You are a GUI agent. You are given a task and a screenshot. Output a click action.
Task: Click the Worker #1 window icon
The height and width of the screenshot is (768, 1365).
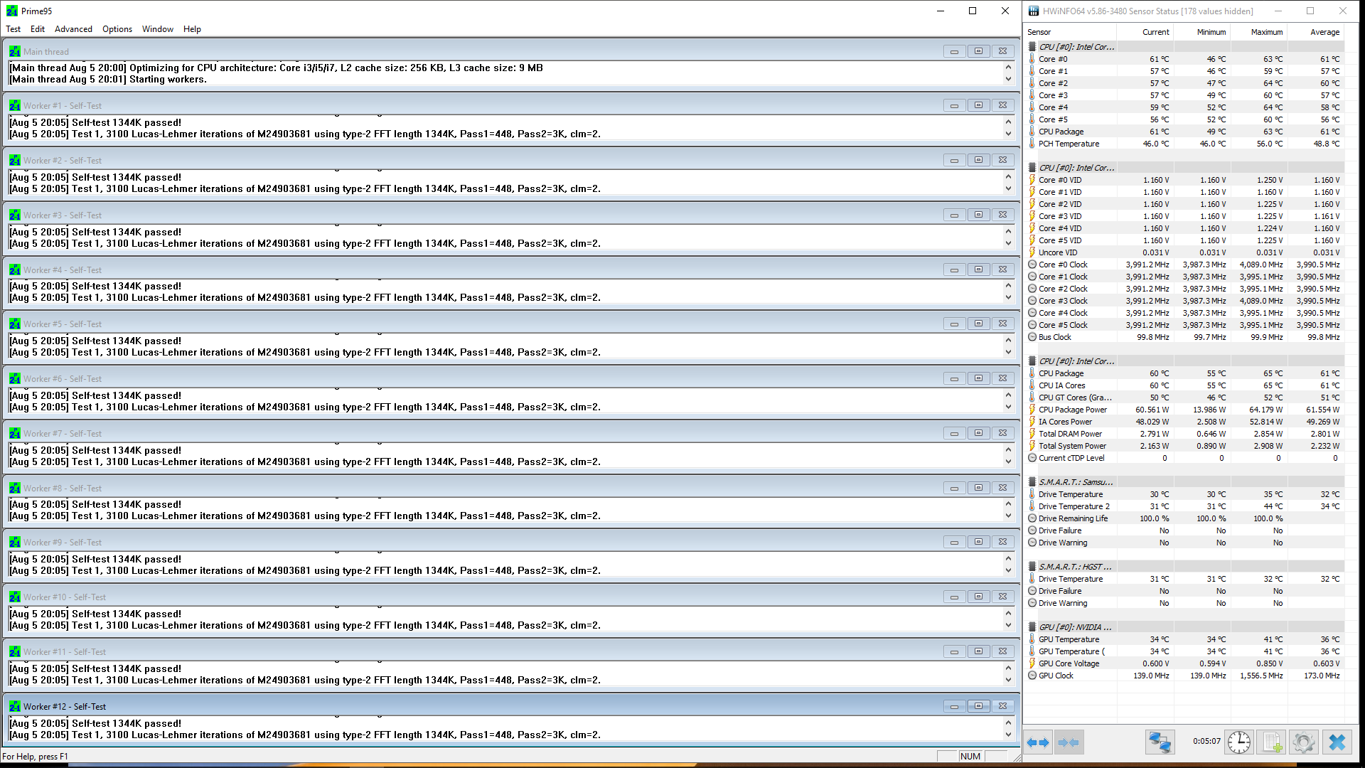tap(15, 105)
